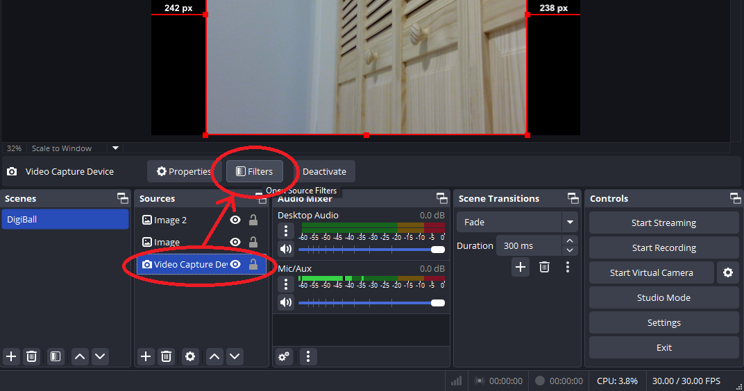Image resolution: width=744 pixels, height=391 pixels.
Task: Mute Desktop Audio speaker icon
Action: click(285, 249)
